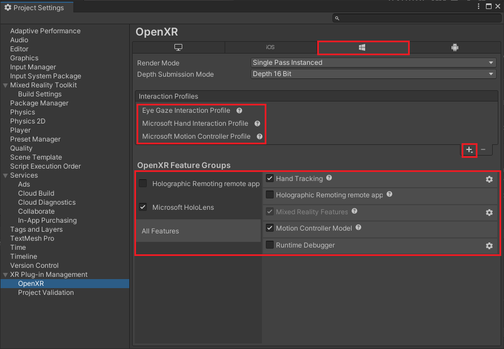The height and width of the screenshot is (349, 504).
Task: Click the search magnifier icon
Action: pos(337,18)
